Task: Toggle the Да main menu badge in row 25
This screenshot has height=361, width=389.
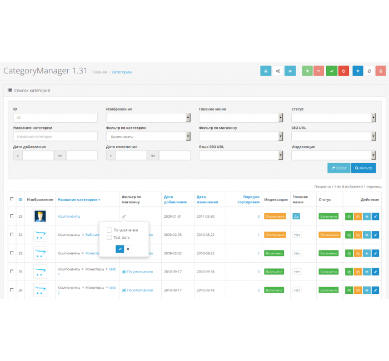Action: tap(296, 217)
